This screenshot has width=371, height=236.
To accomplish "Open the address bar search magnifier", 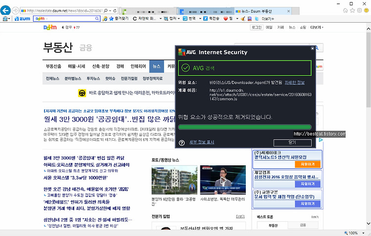I will pos(105,11).
